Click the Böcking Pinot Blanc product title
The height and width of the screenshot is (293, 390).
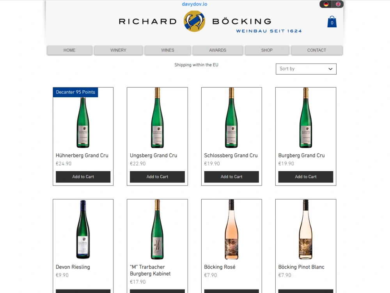tap(301, 267)
